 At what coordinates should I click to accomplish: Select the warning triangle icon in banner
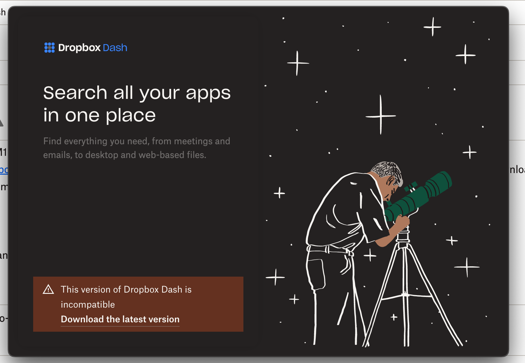[48, 290]
